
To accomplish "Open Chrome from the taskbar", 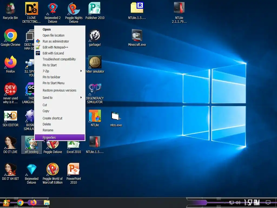I will click(x=20, y=203).
